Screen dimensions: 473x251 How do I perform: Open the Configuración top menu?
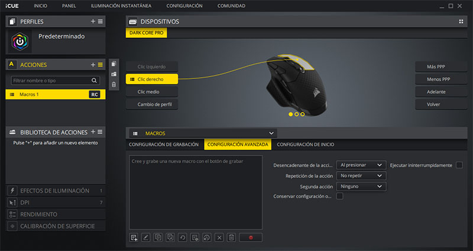[184, 6]
